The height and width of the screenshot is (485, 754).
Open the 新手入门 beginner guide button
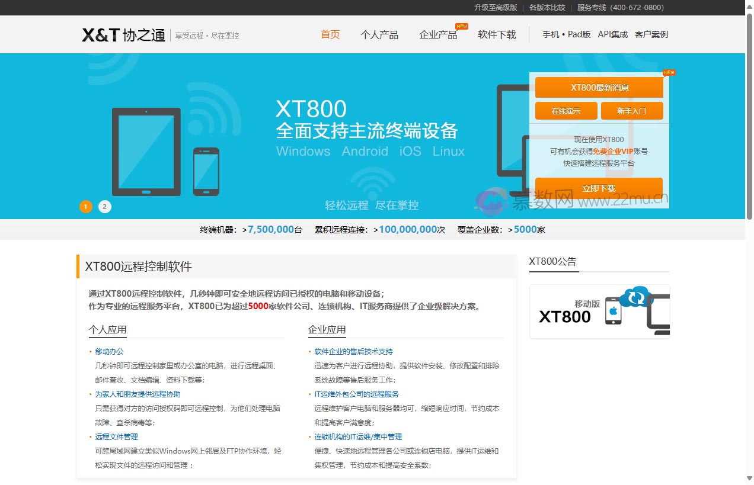(x=632, y=110)
